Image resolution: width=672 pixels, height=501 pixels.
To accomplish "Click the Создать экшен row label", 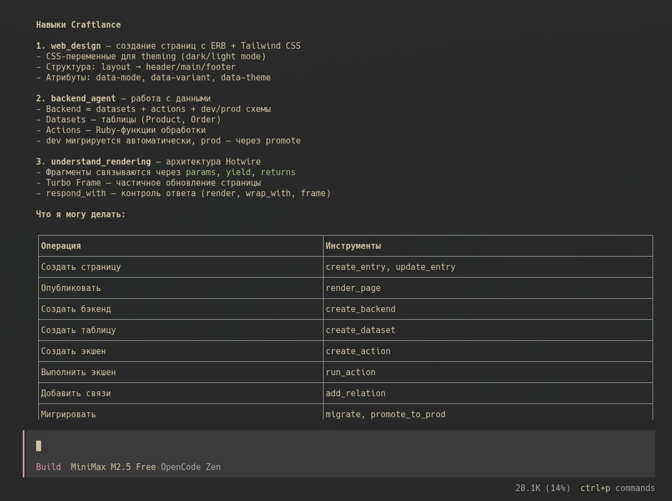I will pos(73,351).
